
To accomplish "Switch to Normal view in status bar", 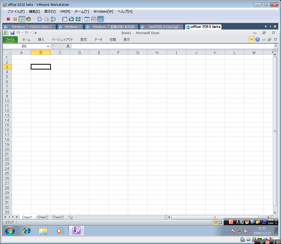I will 215,222.
